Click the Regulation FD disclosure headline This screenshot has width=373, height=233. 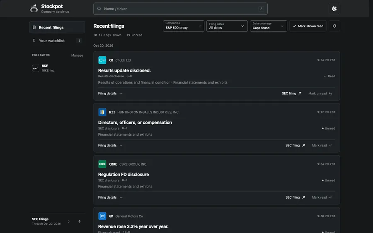(x=124, y=174)
